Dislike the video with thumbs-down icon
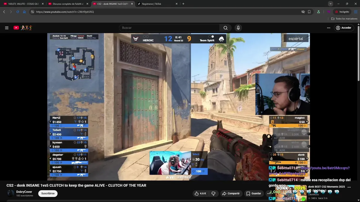The height and width of the screenshot is (202, 360). click(213, 194)
